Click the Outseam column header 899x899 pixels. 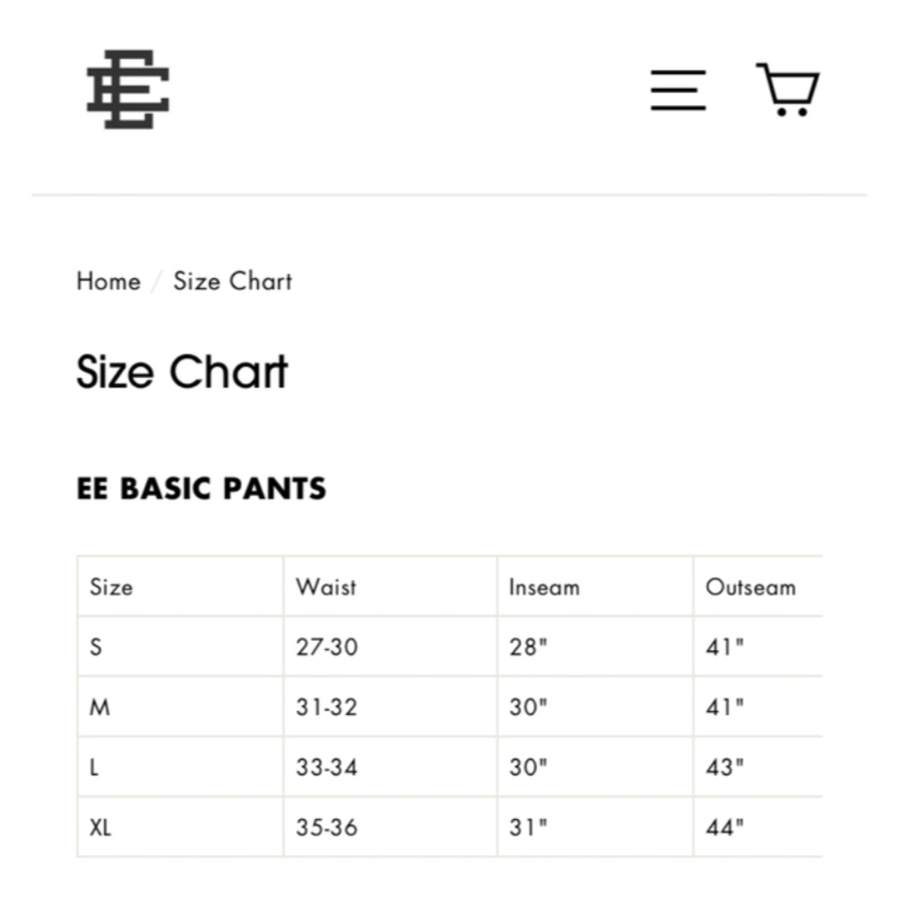(x=751, y=587)
